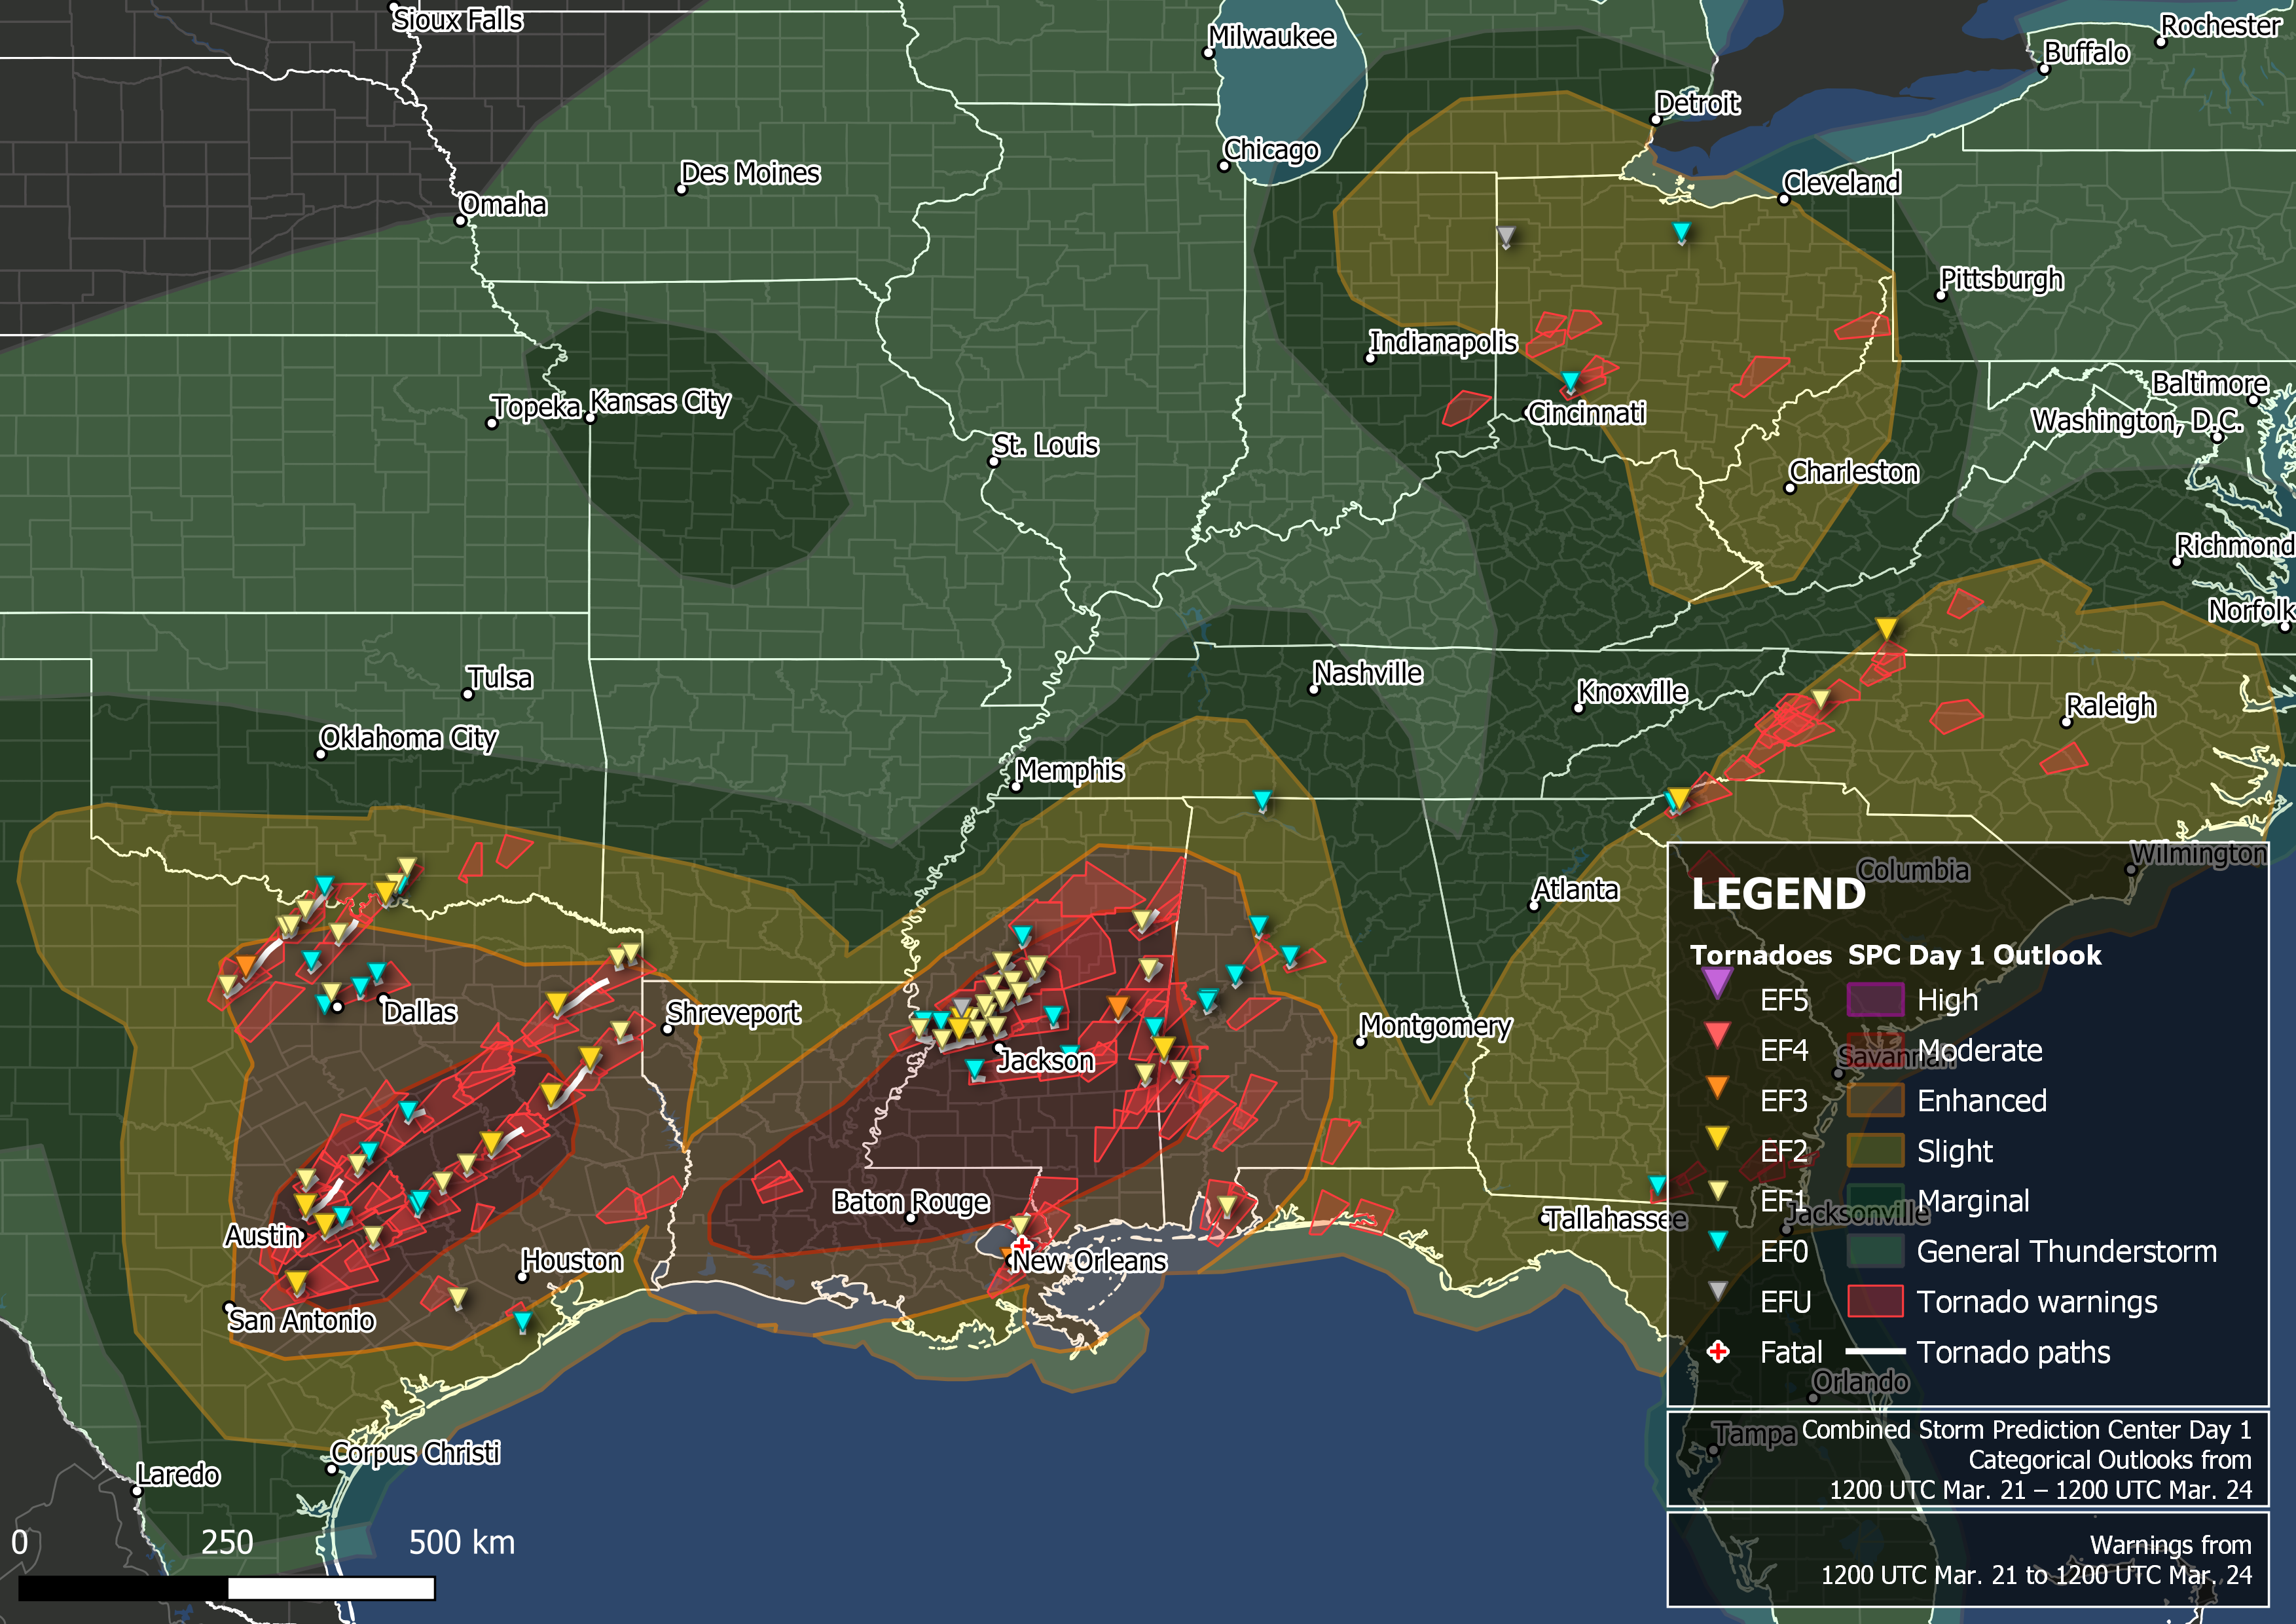
Task: Click the Cleveland city label
Action: tap(1842, 183)
